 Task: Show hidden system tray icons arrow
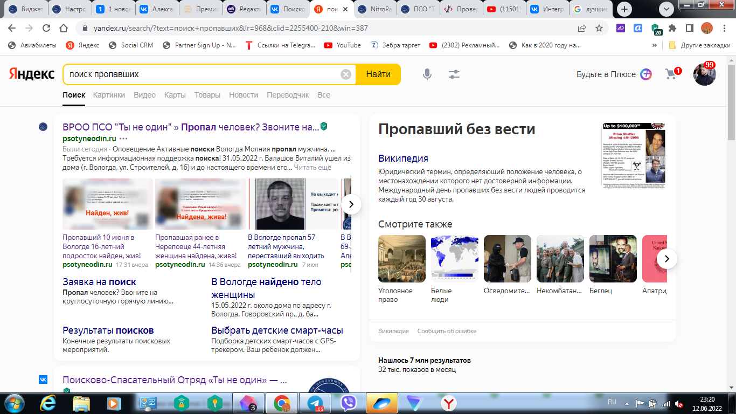(x=626, y=403)
